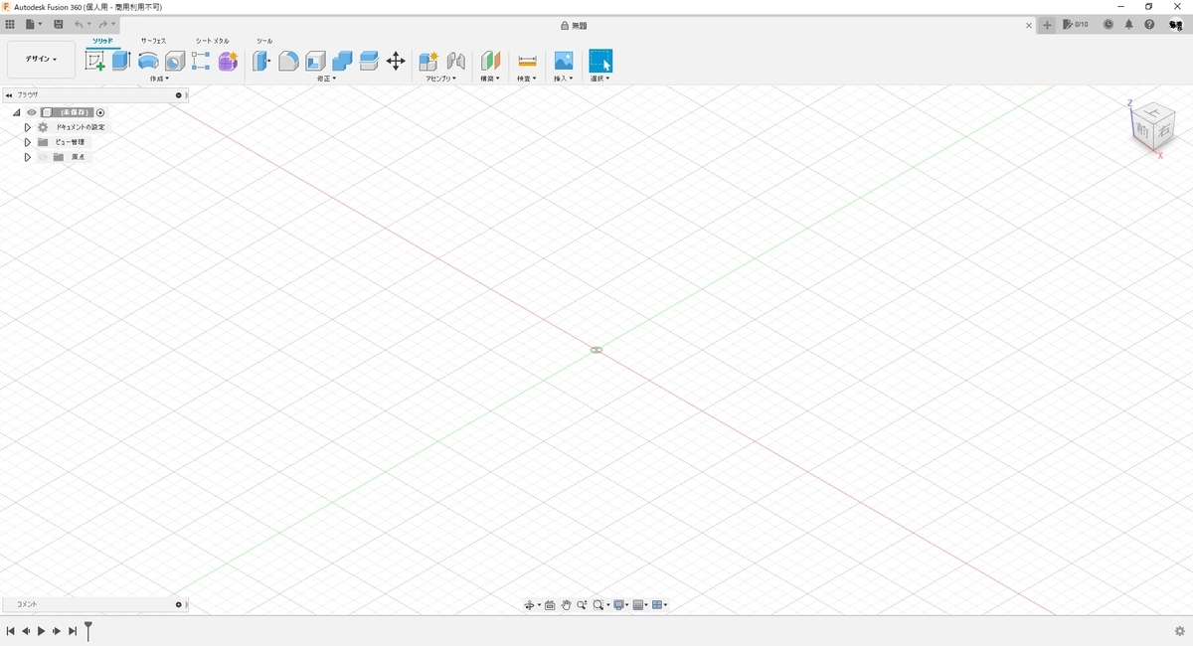This screenshot has width=1193, height=646.
Task: Select the Measure tool
Action: [x=527, y=61]
